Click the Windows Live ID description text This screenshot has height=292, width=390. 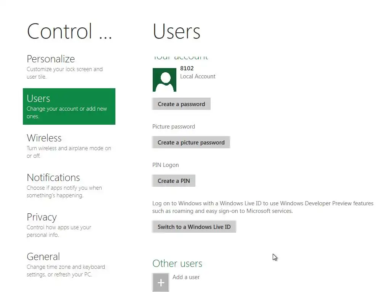point(263,207)
